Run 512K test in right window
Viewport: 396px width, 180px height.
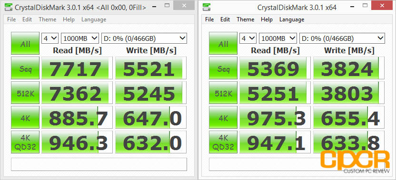223,93
